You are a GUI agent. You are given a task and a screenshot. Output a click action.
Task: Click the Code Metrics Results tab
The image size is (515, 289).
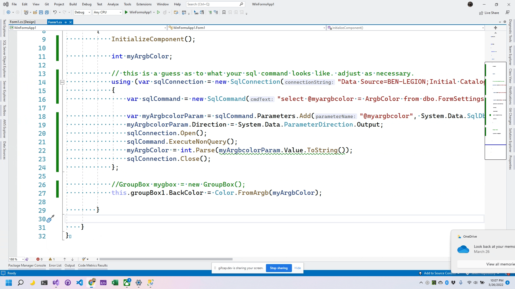click(x=93, y=265)
